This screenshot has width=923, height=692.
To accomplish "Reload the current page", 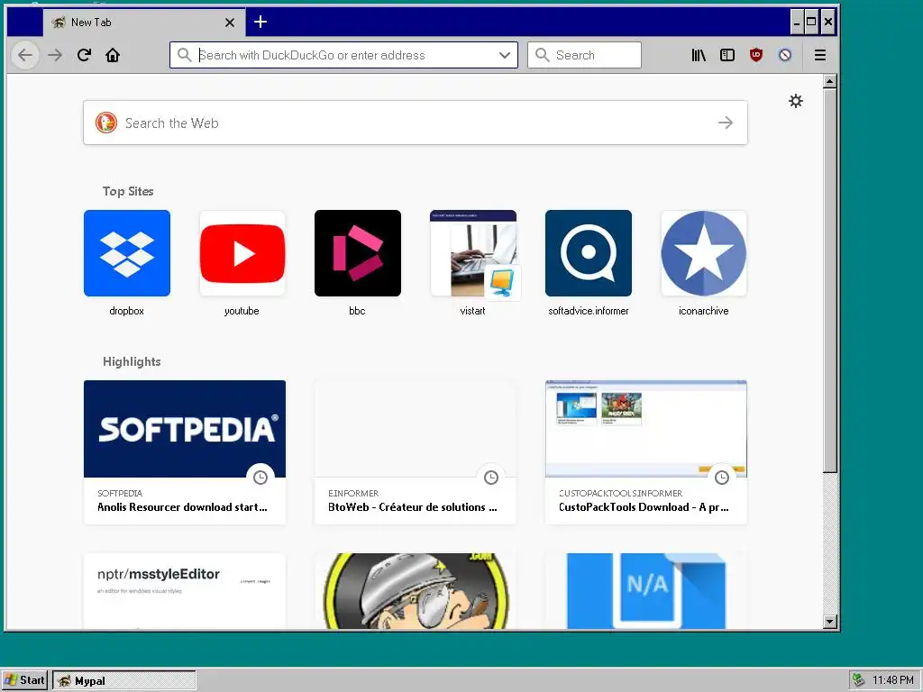I will (x=84, y=55).
